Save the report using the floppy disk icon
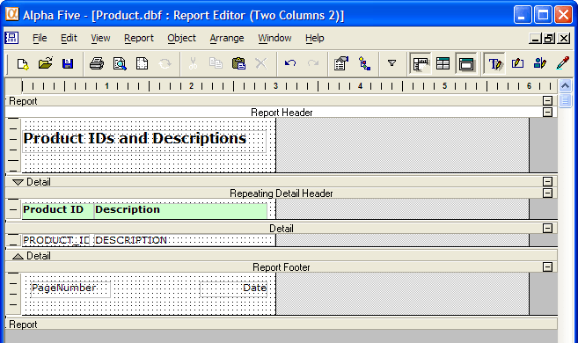This screenshot has width=578, height=343. point(68,64)
